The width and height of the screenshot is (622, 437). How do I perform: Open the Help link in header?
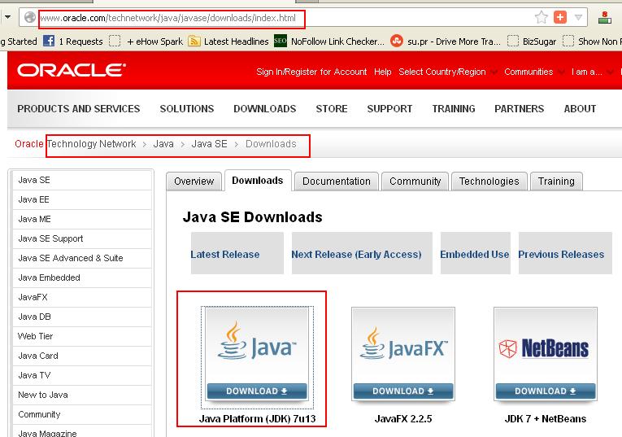point(382,72)
